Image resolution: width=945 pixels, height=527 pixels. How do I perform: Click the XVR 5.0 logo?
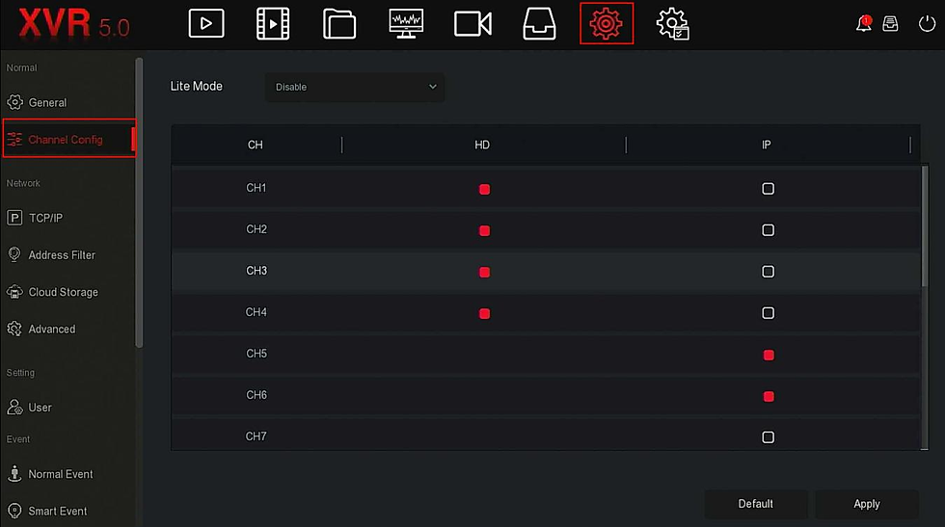click(x=73, y=23)
